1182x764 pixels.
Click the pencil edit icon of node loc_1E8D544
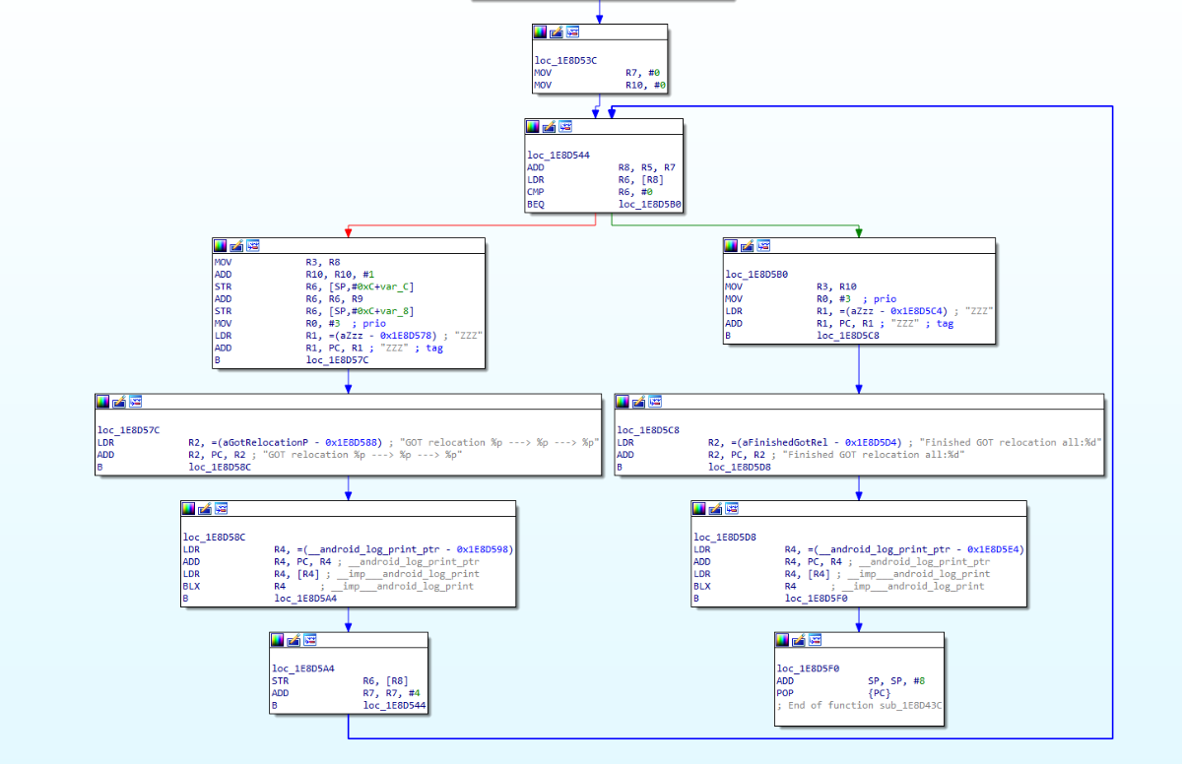click(x=549, y=127)
